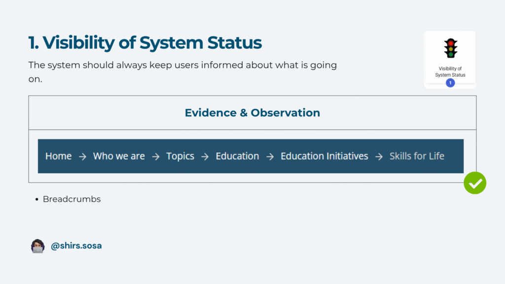
Task: Click the arrow between Home and Who we are
Action: (x=82, y=156)
